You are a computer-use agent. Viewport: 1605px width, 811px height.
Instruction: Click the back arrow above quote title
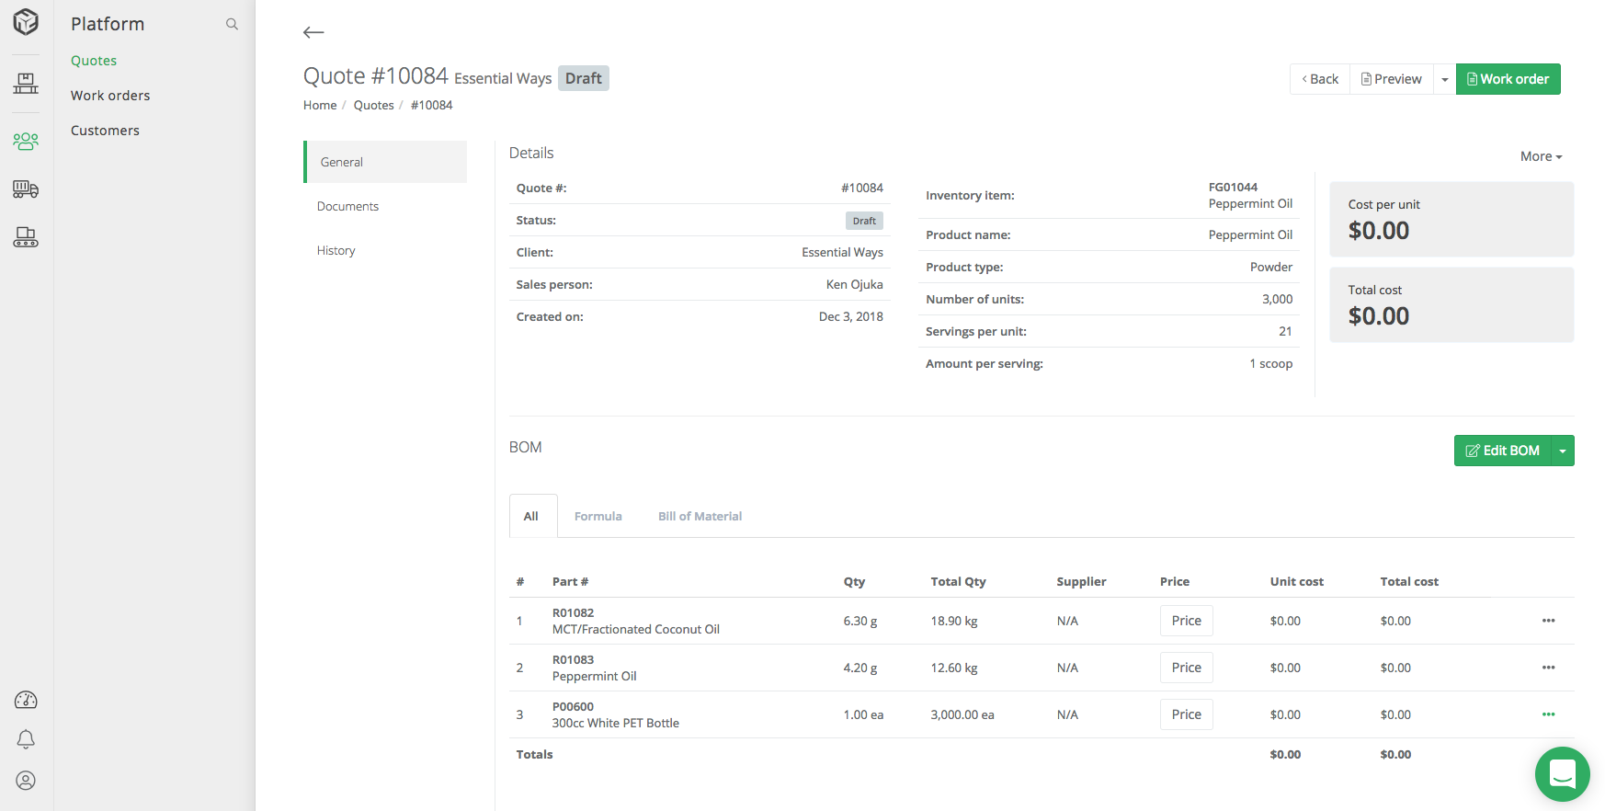coord(313,32)
